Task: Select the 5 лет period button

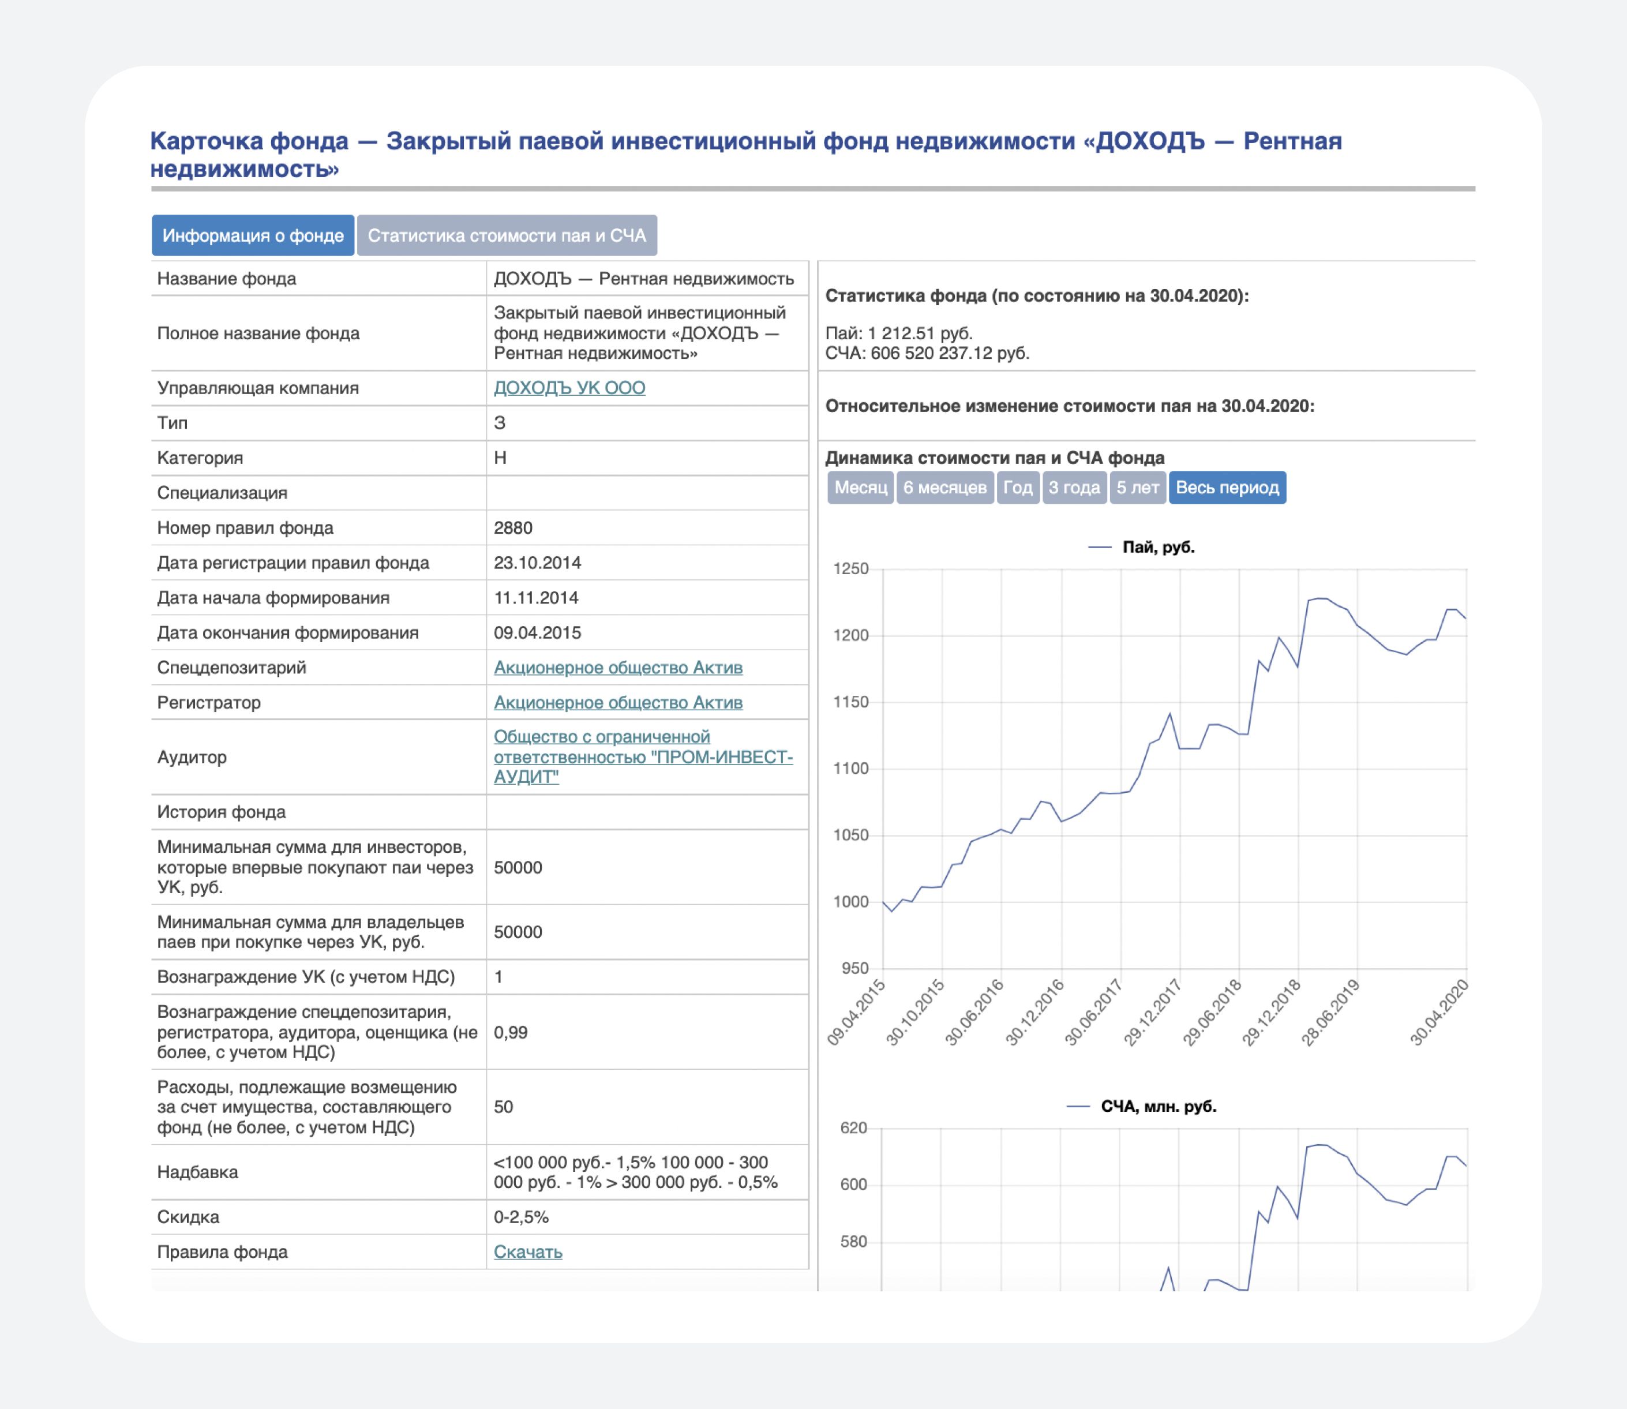Action: [x=1138, y=488]
